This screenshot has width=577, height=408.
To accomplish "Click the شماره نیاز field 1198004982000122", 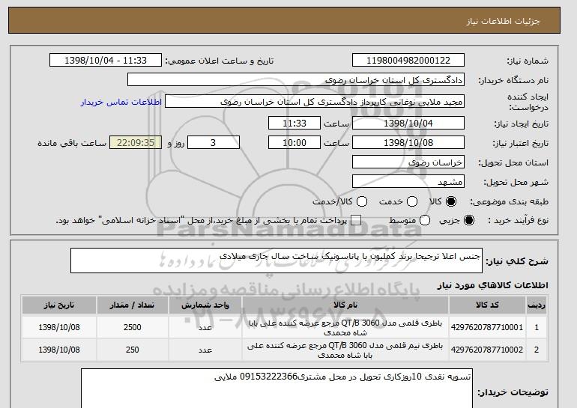I will pyautogui.click(x=408, y=61).
